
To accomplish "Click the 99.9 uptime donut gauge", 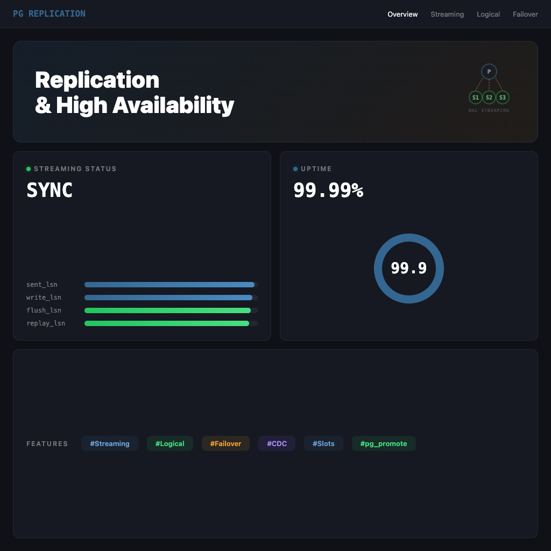I will click(x=409, y=269).
